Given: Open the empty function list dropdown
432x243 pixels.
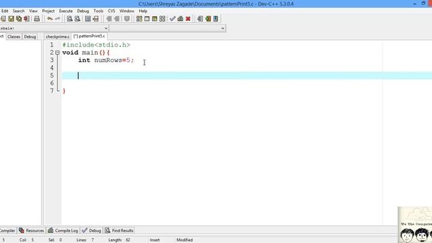Looking at the screenshot, I should pyautogui.click(x=223, y=28).
